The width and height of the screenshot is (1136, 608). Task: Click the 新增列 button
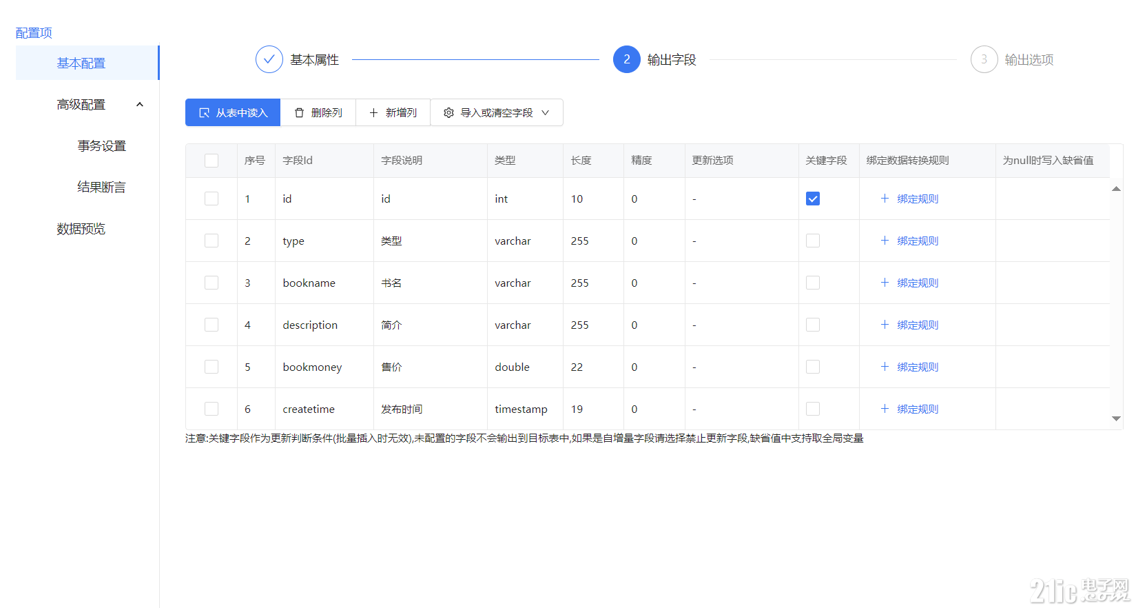point(393,112)
